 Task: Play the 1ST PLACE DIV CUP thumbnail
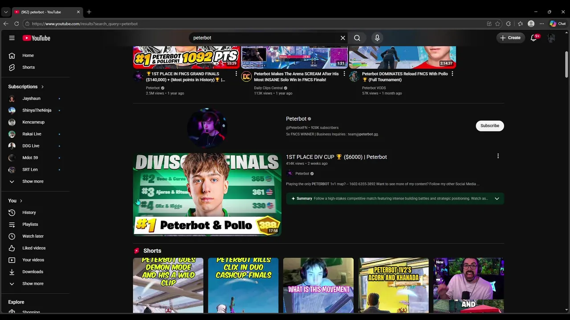click(207, 194)
